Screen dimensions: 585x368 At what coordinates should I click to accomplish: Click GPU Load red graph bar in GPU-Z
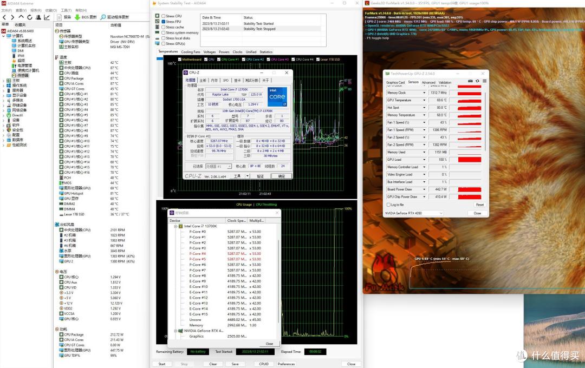click(x=469, y=160)
